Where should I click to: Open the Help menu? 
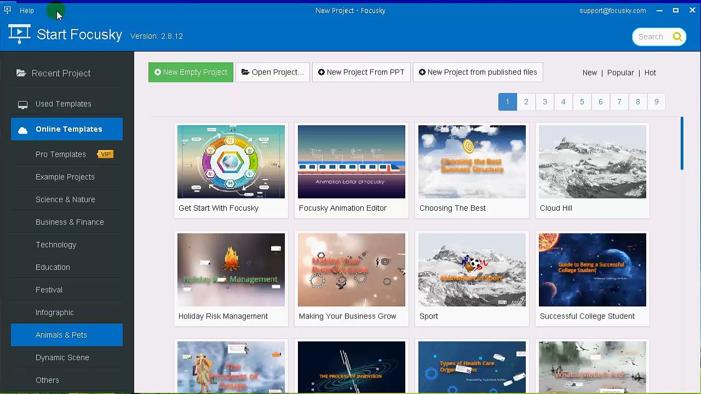tap(27, 10)
